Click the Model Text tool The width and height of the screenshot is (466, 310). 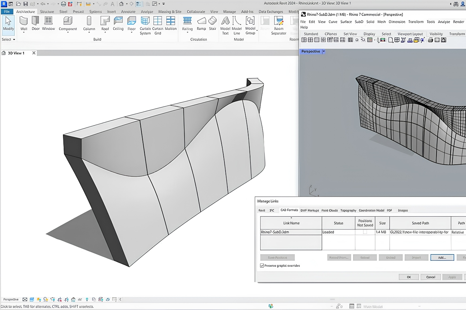[225, 25]
